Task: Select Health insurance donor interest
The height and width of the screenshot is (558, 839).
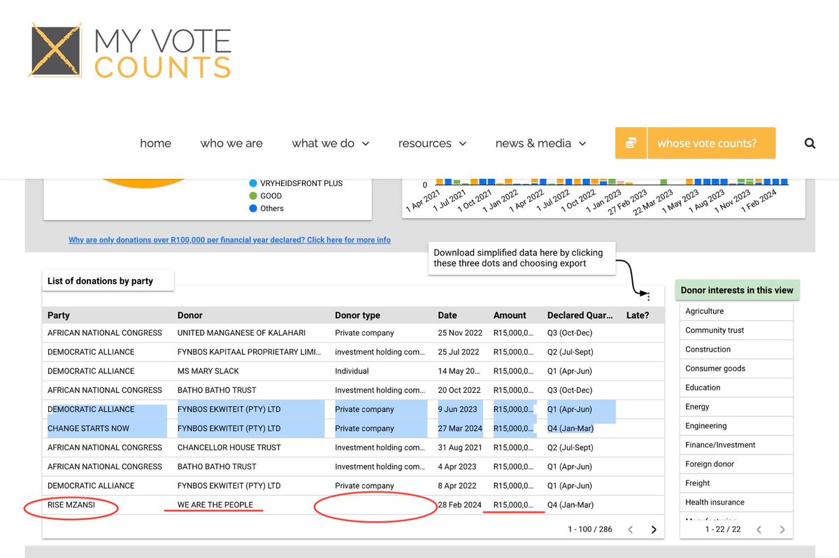Action: pyautogui.click(x=736, y=502)
